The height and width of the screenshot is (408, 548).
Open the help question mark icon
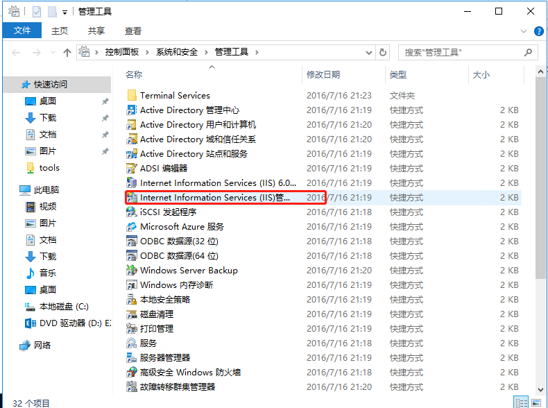click(x=539, y=31)
